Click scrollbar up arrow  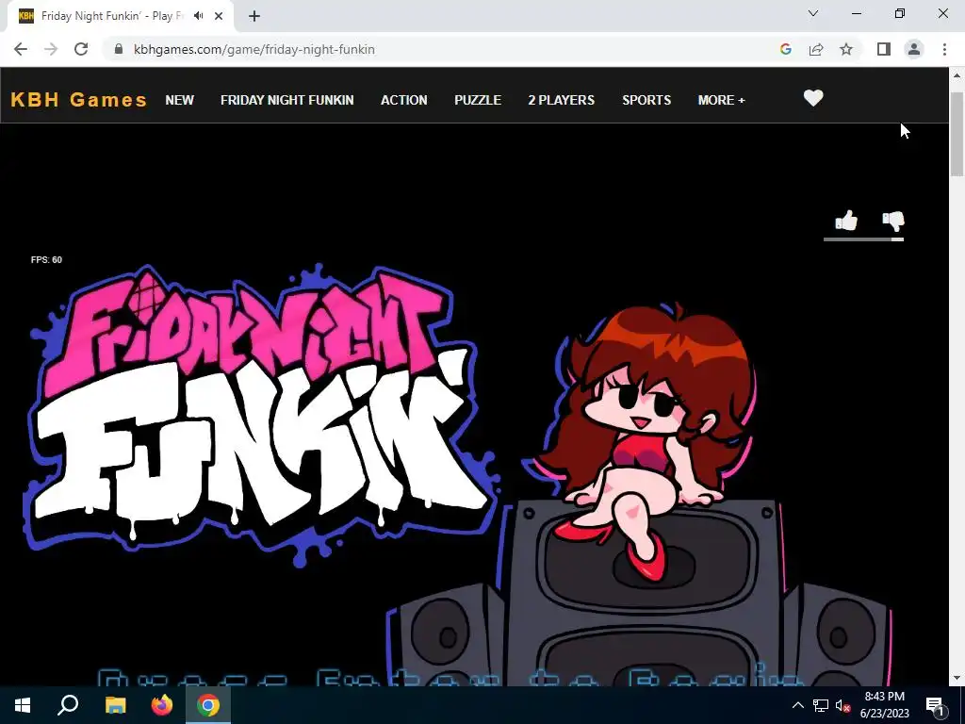tap(957, 75)
